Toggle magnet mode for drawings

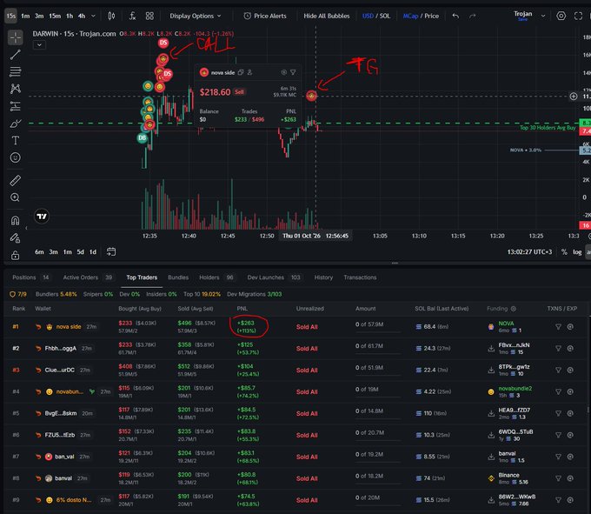16,220
